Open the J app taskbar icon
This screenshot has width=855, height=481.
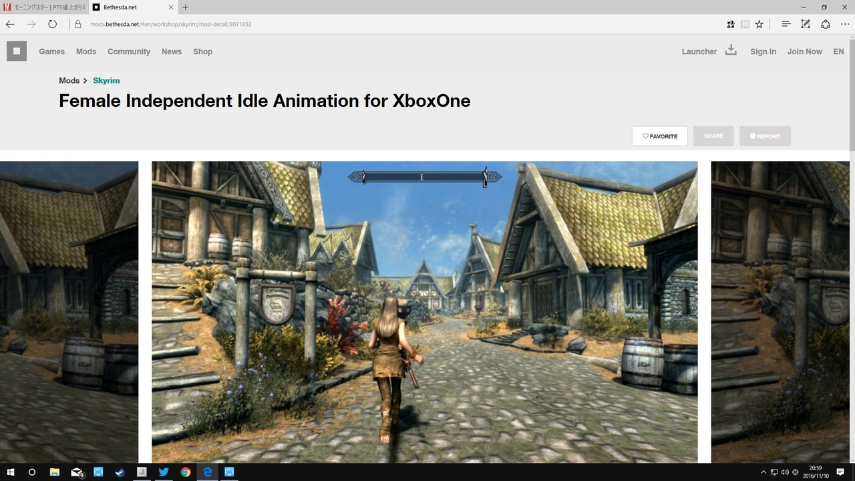pos(142,472)
